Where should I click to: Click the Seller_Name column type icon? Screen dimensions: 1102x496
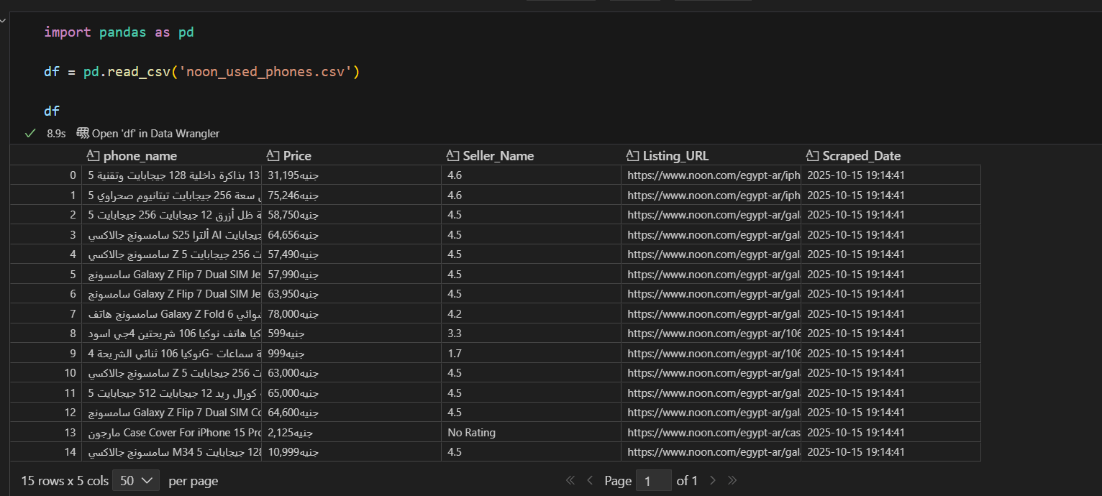coord(452,156)
